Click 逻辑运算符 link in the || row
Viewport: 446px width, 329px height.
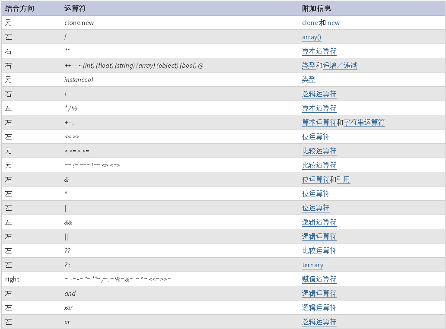pos(319,236)
